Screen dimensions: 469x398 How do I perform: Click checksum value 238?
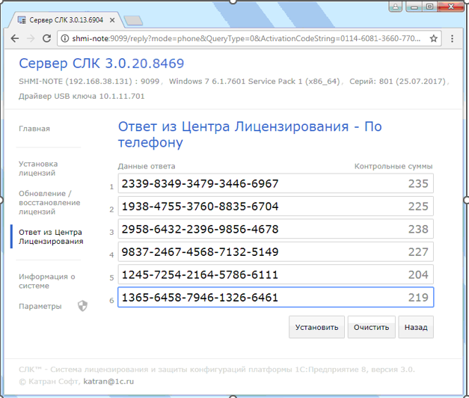tap(418, 229)
